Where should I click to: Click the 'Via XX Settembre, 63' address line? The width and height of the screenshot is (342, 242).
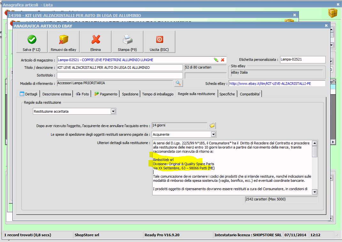[184, 168]
